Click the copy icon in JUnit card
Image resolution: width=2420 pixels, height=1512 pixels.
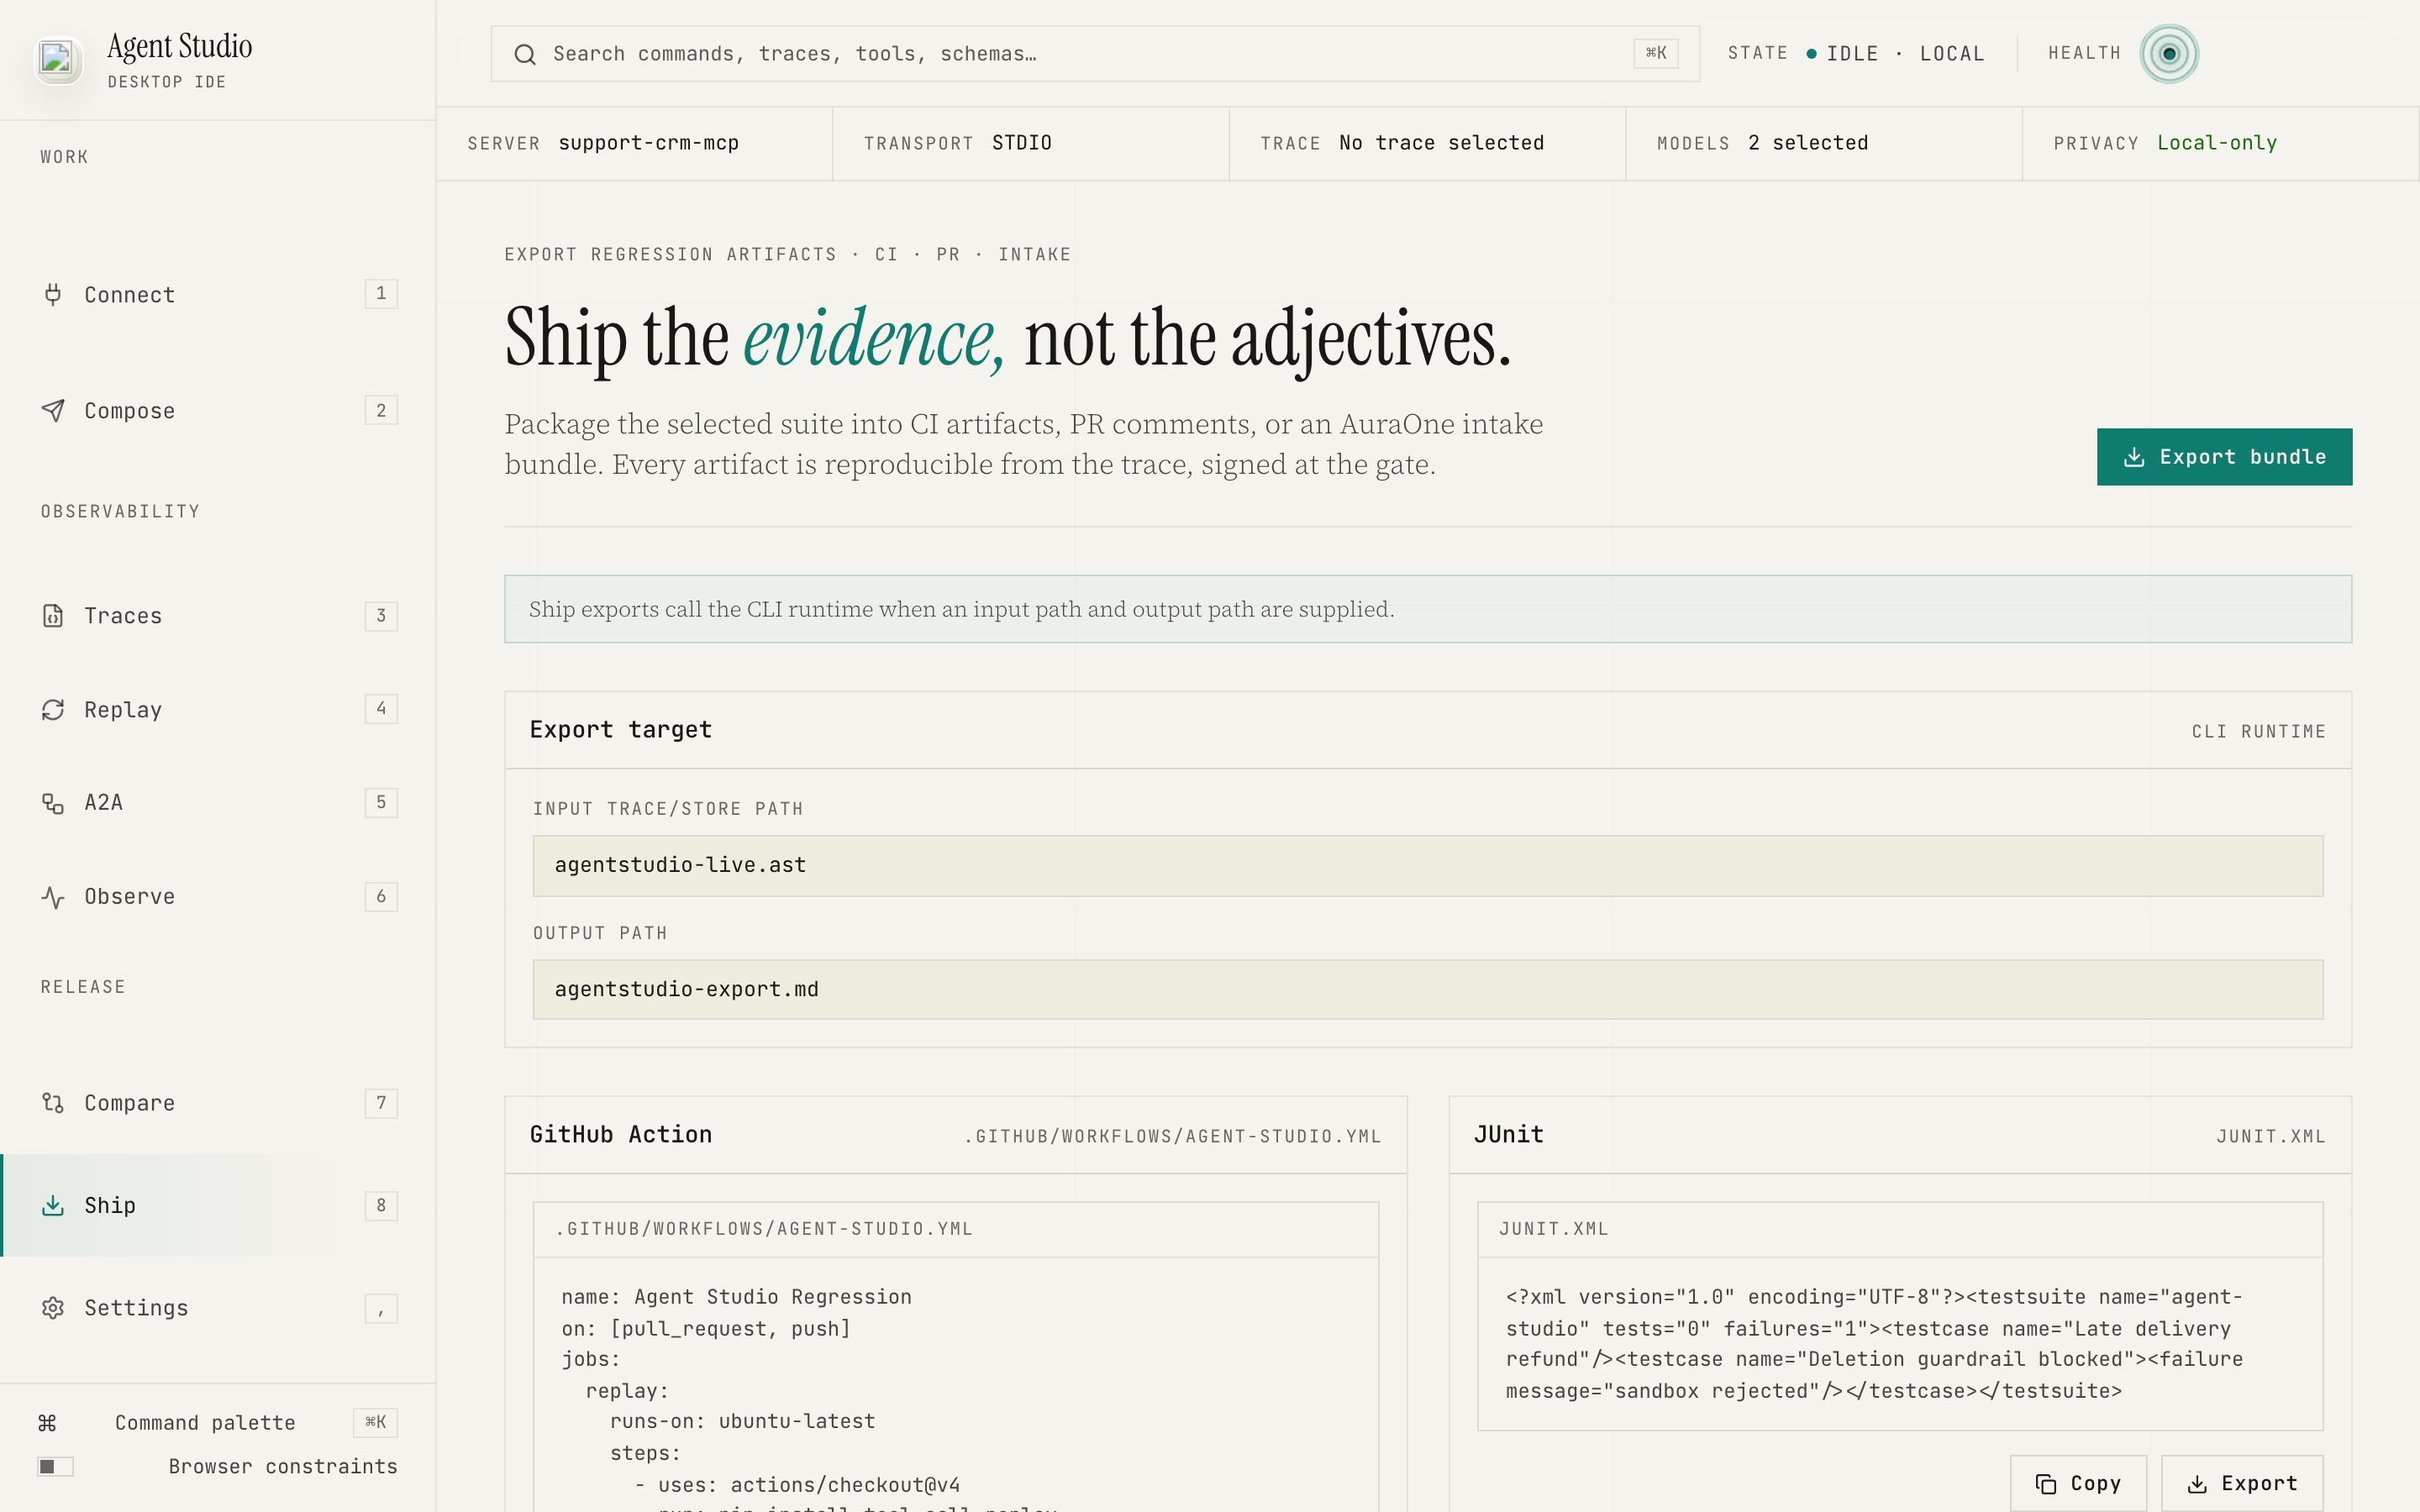coord(2046,1483)
